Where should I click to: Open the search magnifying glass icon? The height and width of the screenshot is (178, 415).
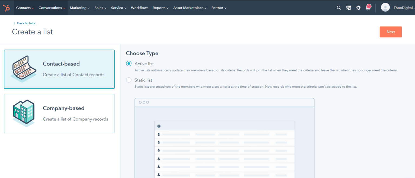(x=339, y=8)
